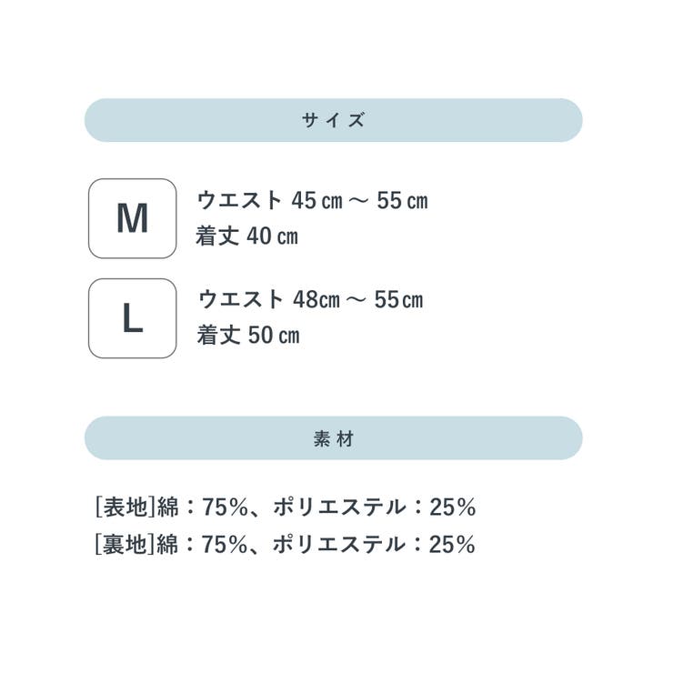673x673 pixels.
Task: Click the M waist text ウエスト 45cm～55cm
Action: click(x=313, y=200)
